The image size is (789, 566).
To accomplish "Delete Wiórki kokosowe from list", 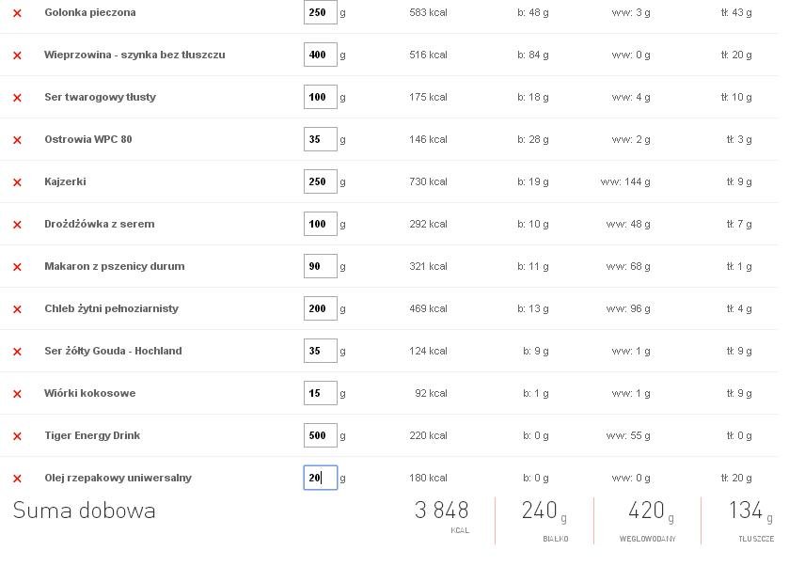I will coord(17,394).
